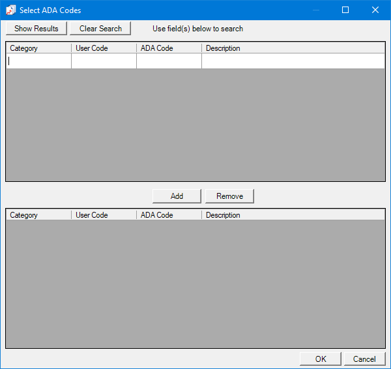Click the Cancel button

(x=364, y=359)
